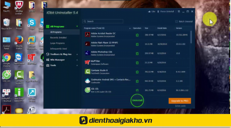Click the Enter code link
The width and height of the screenshot is (231, 128).
180,106
